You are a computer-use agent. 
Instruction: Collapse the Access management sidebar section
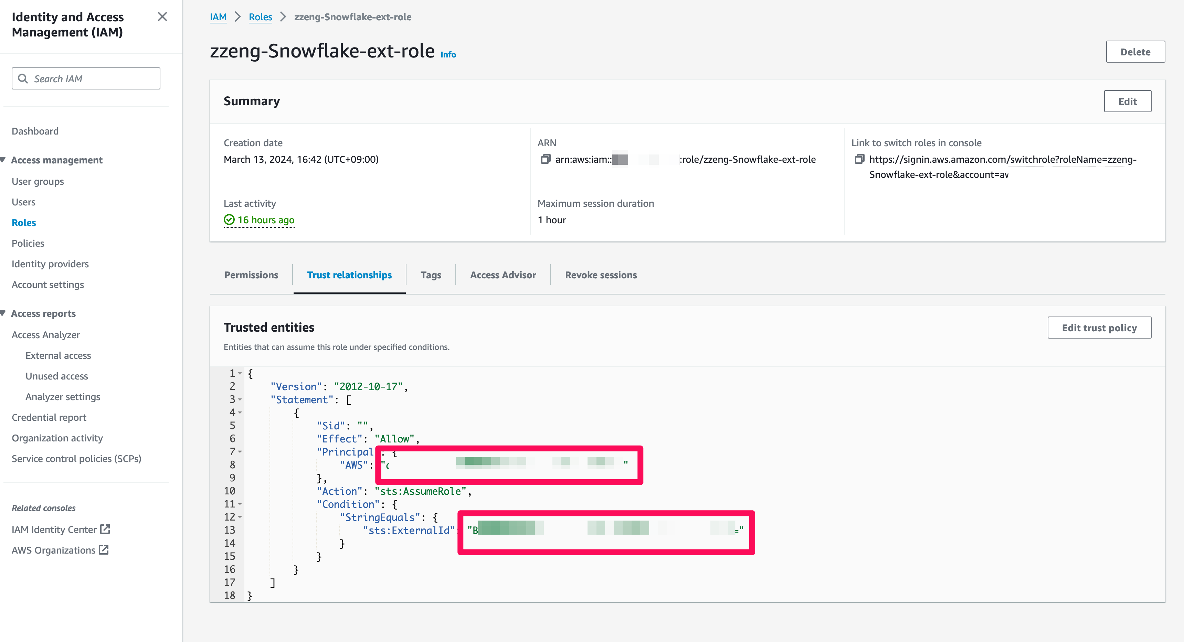pyautogui.click(x=4, y=159)
